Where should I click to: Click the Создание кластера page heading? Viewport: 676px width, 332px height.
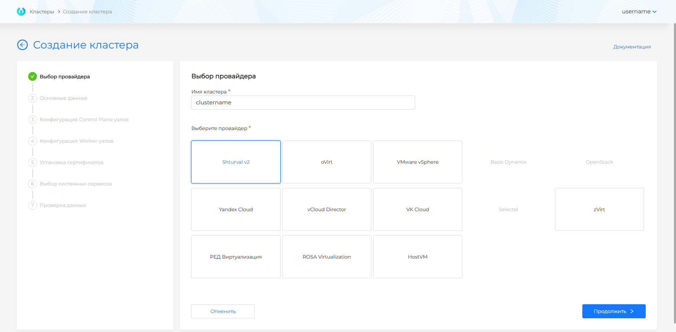pos(86,45)
